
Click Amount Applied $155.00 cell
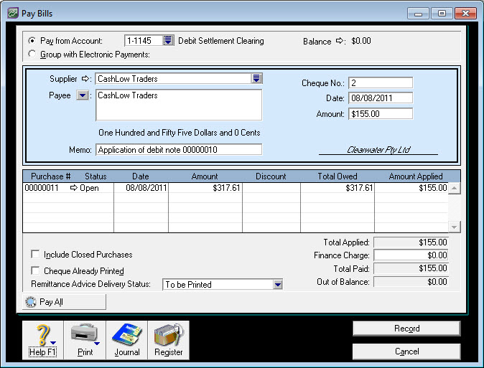click(x=411, y=187)
